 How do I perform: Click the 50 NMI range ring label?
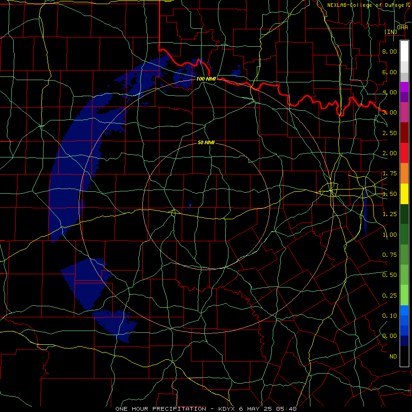(206, 142)
